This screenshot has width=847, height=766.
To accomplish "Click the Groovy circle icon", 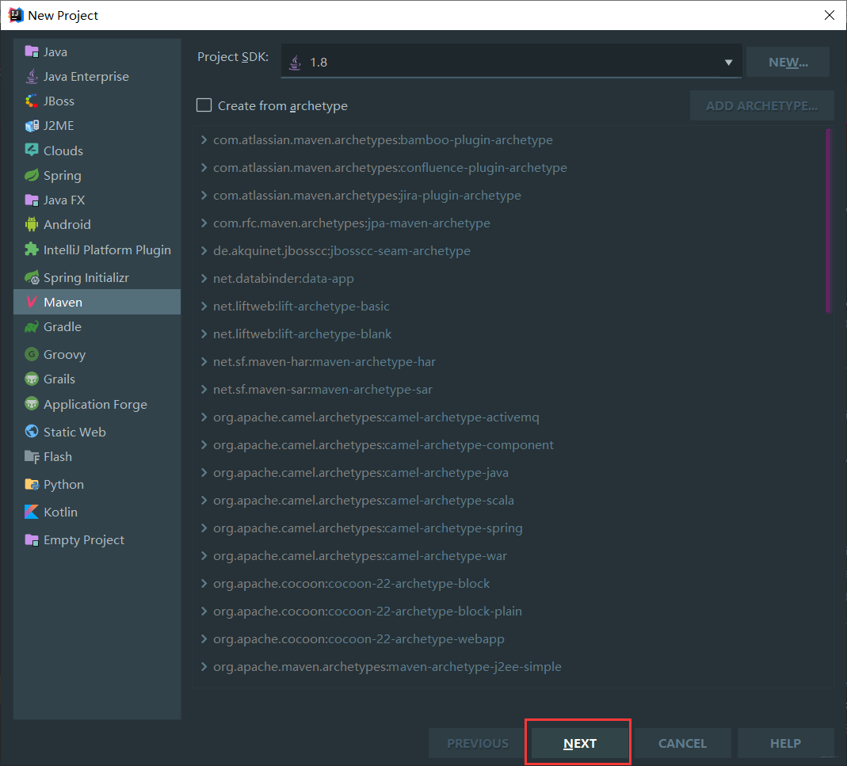I will pyautogui.click(x=32, y=354).
